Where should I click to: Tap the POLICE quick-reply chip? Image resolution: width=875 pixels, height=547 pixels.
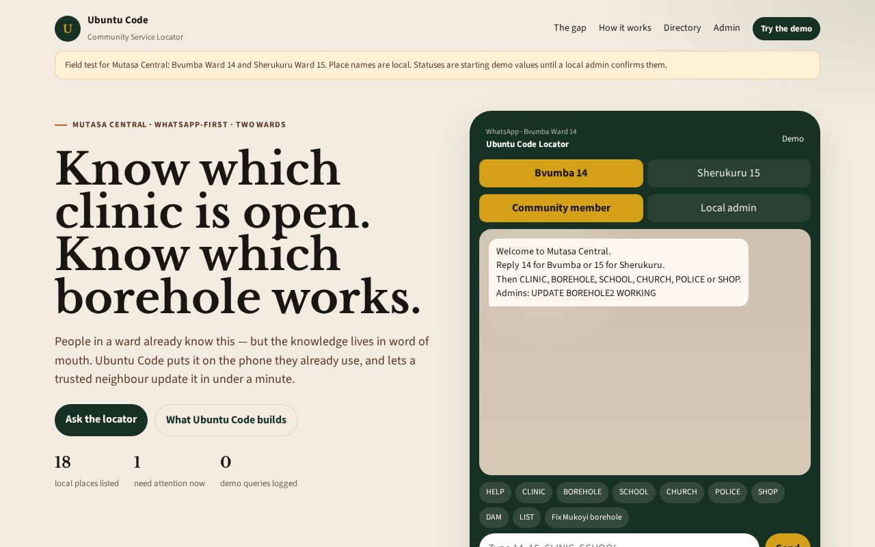click(x=727, y=492)
